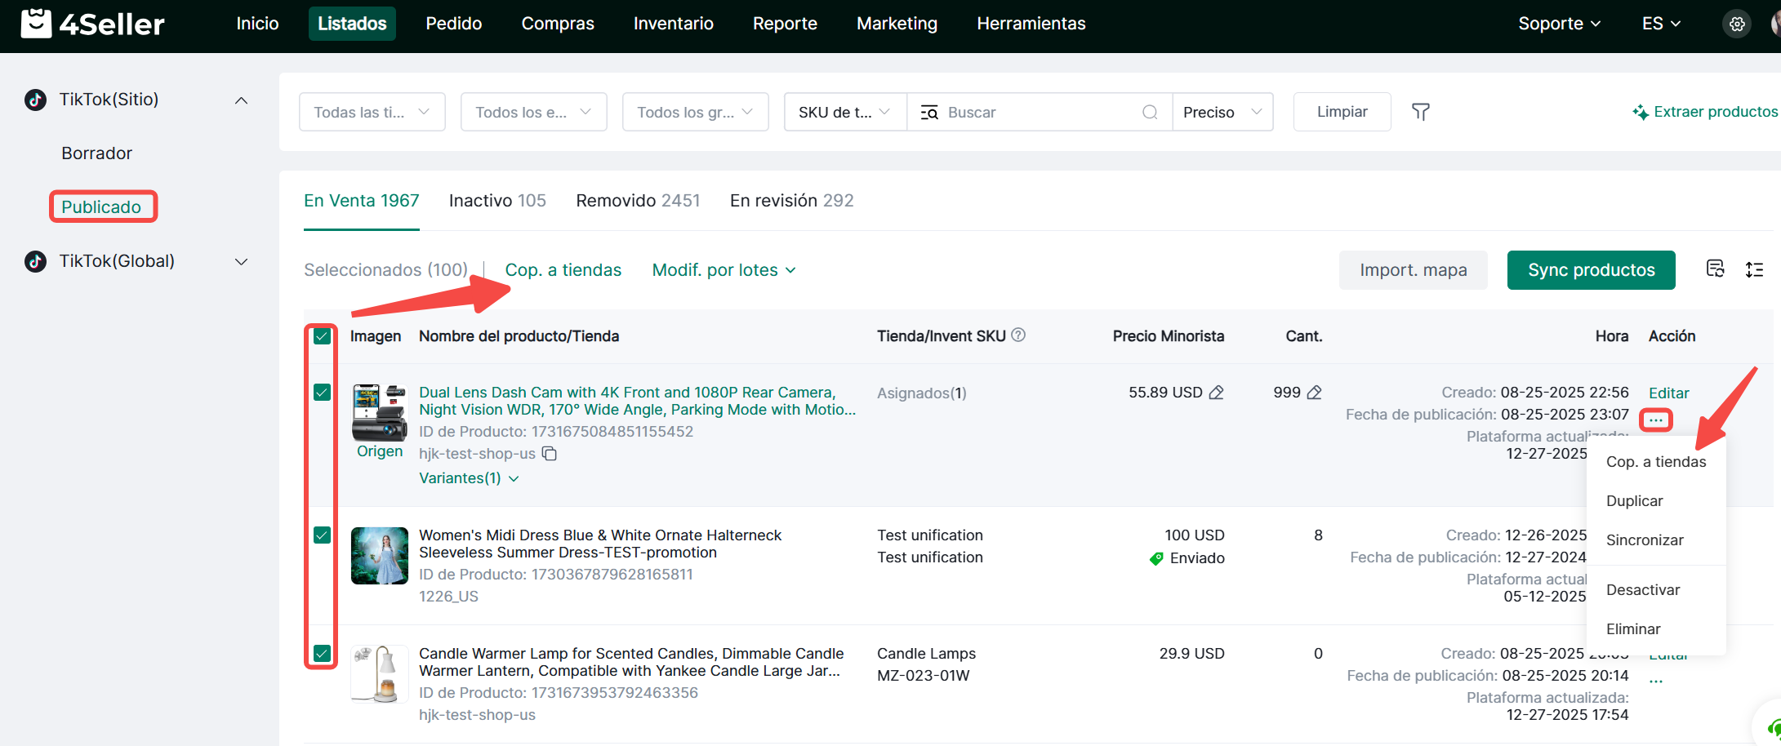The height and width of the screenshot is (746, 1781).
Task: Open the Preciso match type dropdown
Action: (1222, 112)
